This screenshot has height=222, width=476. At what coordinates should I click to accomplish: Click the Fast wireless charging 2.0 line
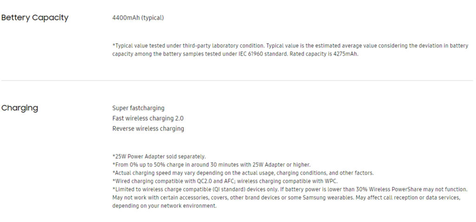coord(148,119)
